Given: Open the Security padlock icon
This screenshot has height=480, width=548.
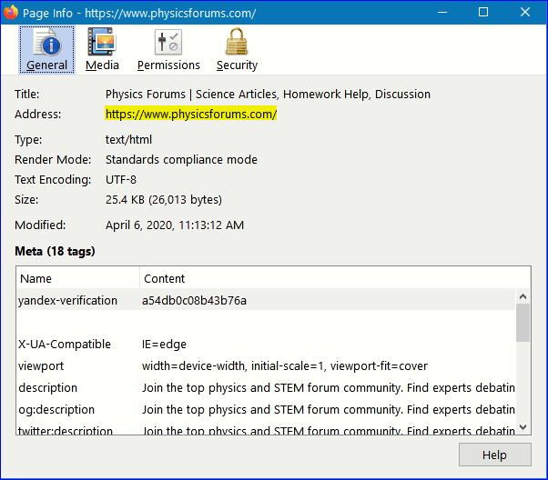Looking at the screenshot, I should [237, 43].
